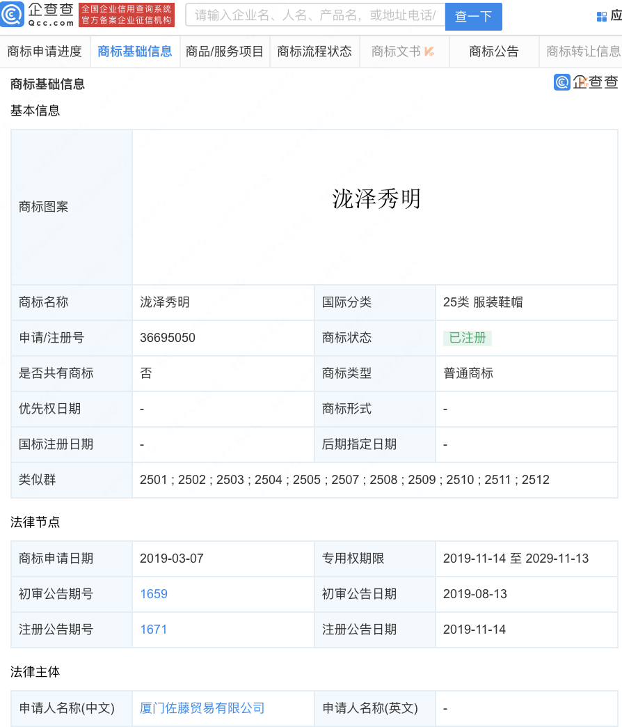Click exclusive right period 2019-11-14 至 2029-11-13

click(x=516, y=558)
